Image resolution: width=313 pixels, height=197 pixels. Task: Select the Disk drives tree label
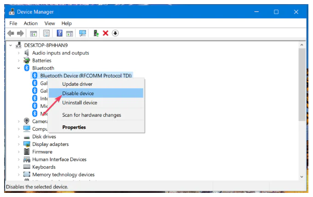click(44, 136)
